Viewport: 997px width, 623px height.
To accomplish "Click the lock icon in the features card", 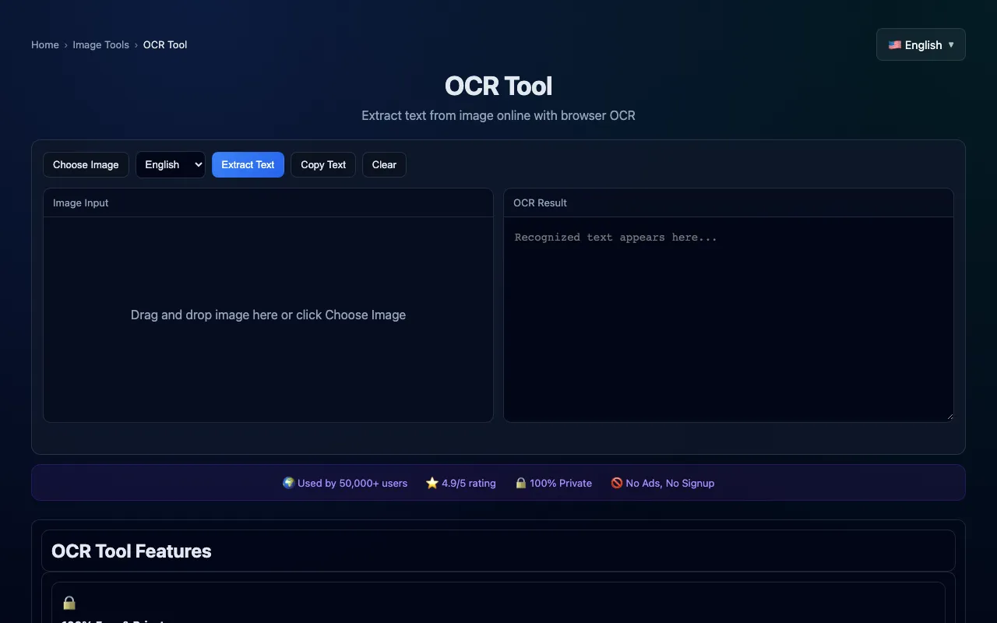I will tap(69, 603).
